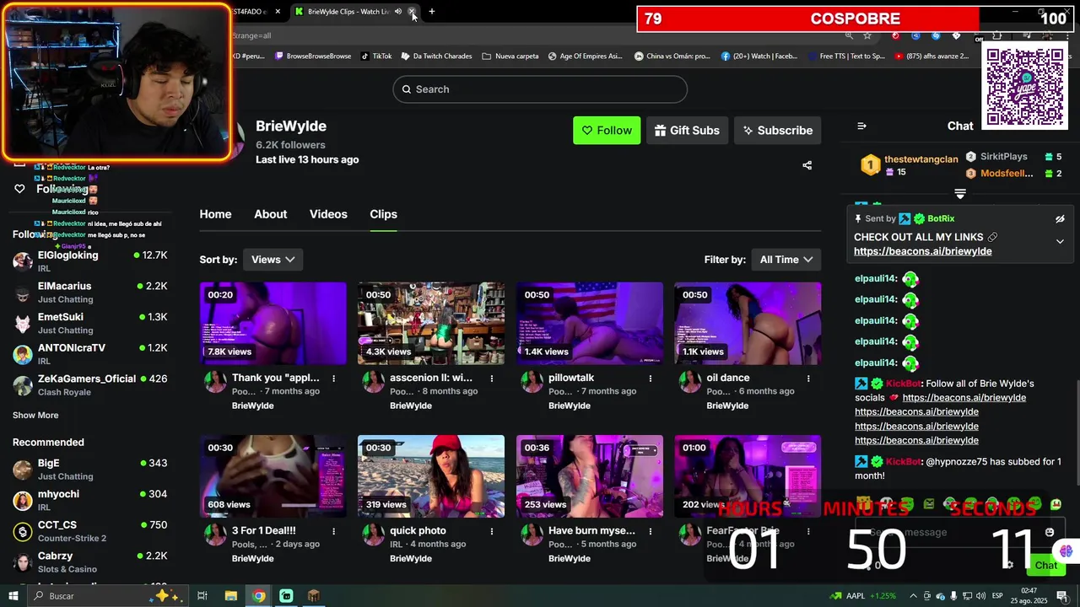Viewport: 1080px width, 607px height.
Task: Open options menu for 'oil dance' clip
Action: coord(808,379)
